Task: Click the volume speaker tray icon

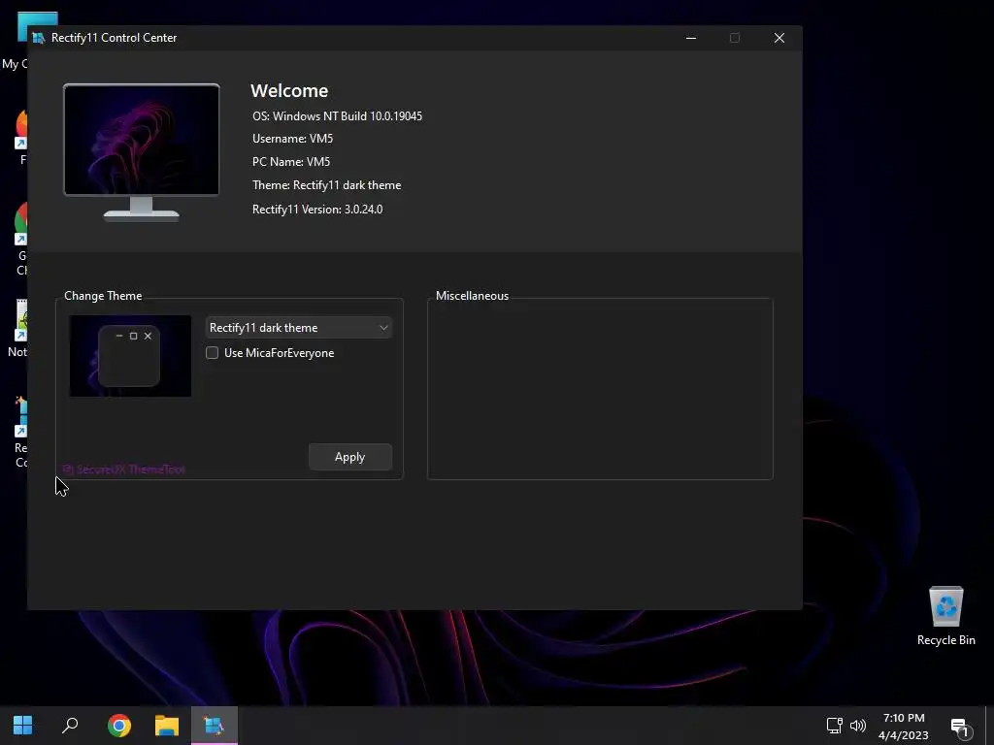Action: pyautogui.click(x=858, y=726)
